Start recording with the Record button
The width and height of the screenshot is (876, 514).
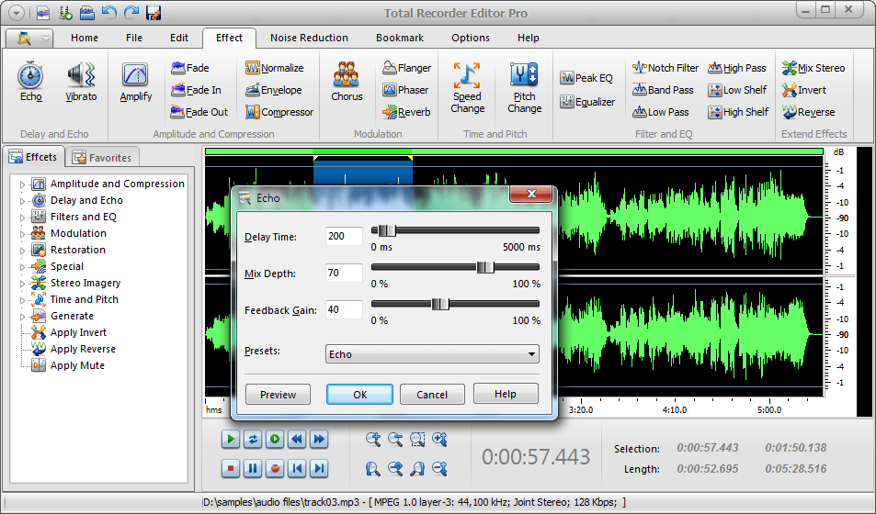[274, 468]
